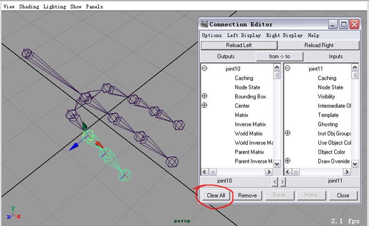Screen dimensions: 369x226
Task: Click the Clear All button
Action: 216,195
